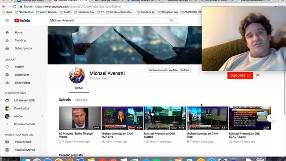Open the mandalay bay bookmark folder

(x=84, y=12)
